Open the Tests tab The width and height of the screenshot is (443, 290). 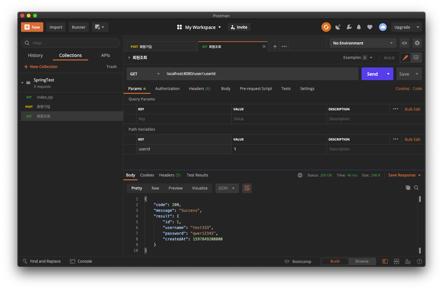pos(286,89)
